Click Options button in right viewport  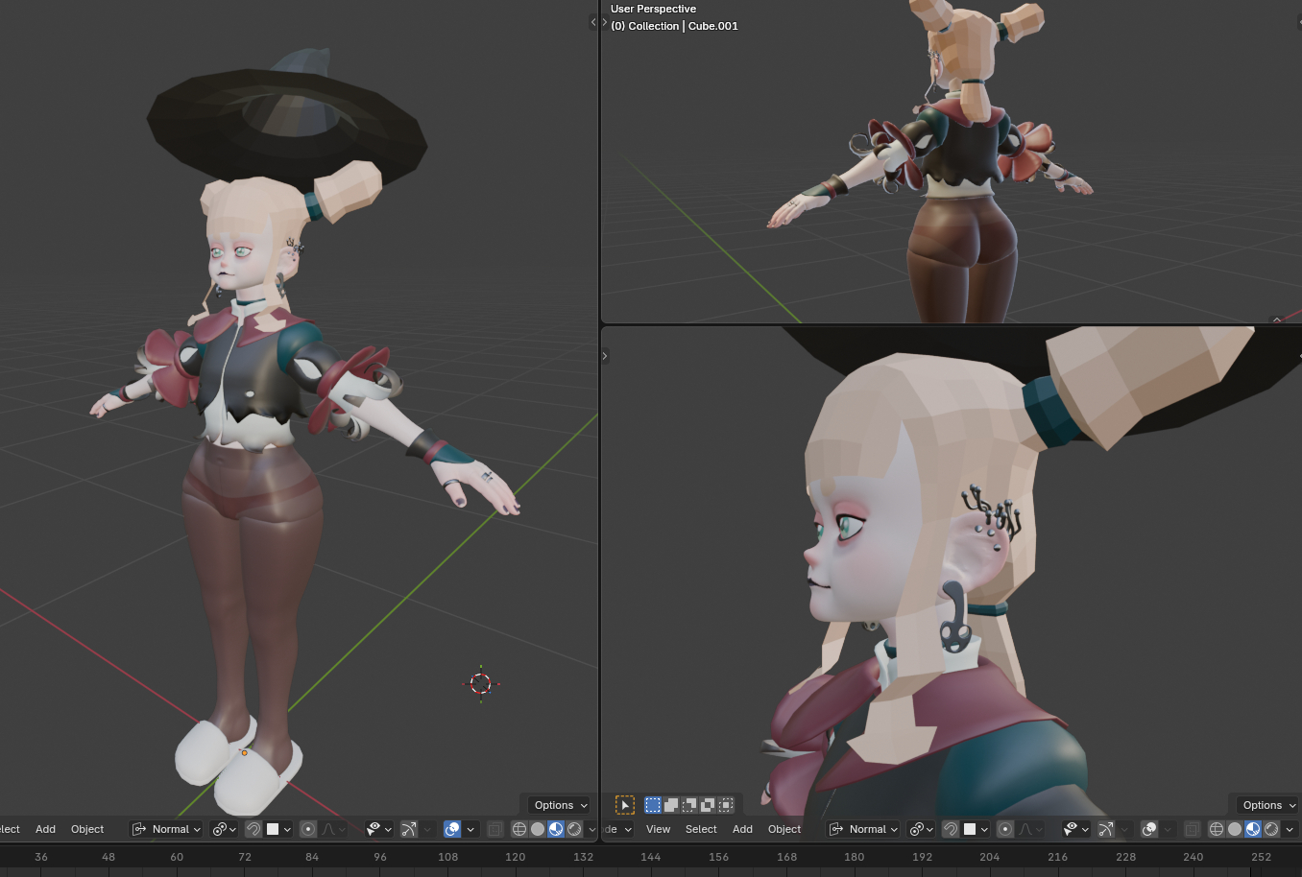[1267, 805]
